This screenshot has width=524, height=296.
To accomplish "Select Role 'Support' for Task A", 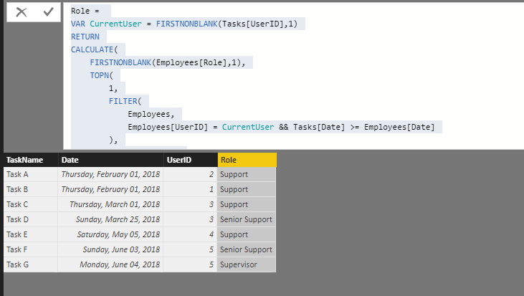I will pyautogui.click(x=247, y=174).
